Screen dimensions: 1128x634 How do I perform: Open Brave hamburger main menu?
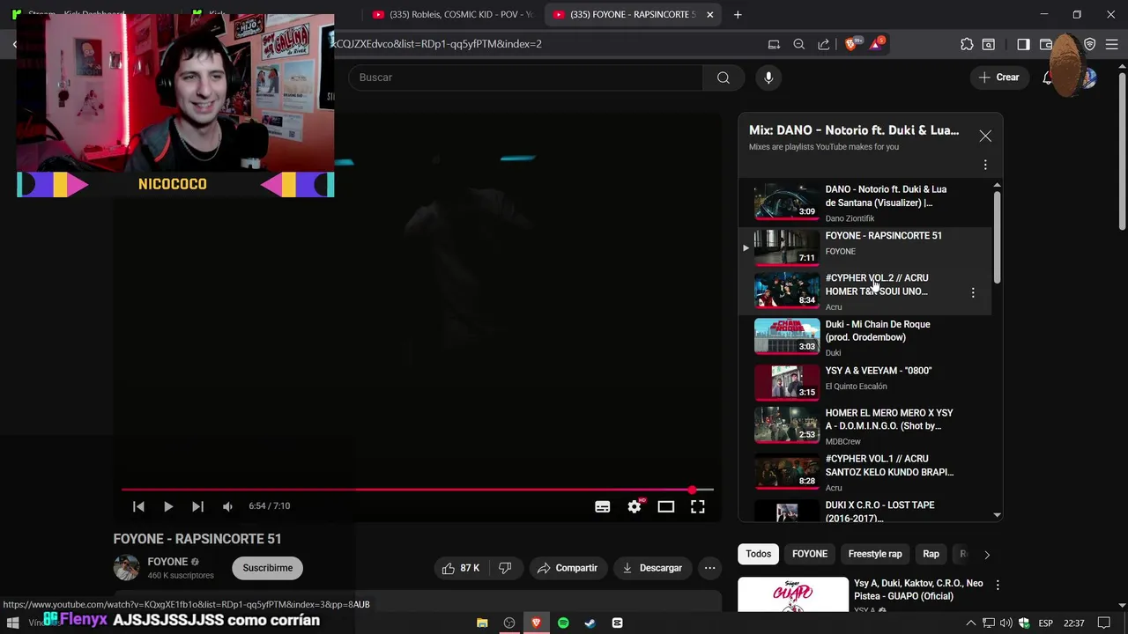pyautogui.click(x=1112, y=44)
